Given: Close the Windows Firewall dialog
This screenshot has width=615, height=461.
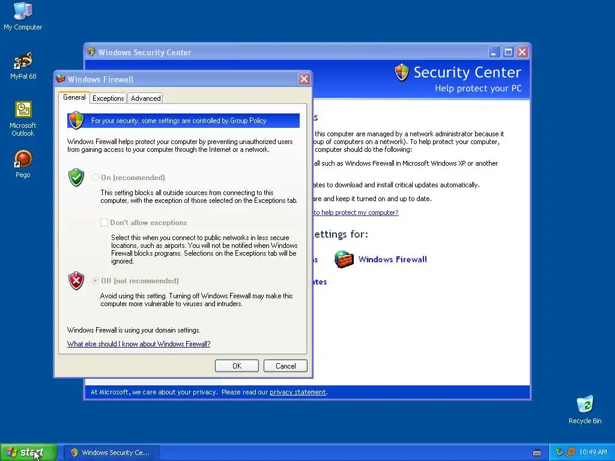Looking at the screenshot, I should (x=304, y=79).
